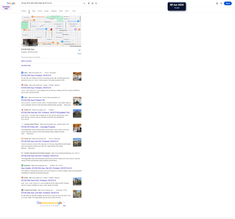
Task: Open the Google apps grid
Action: click(221, 3)
